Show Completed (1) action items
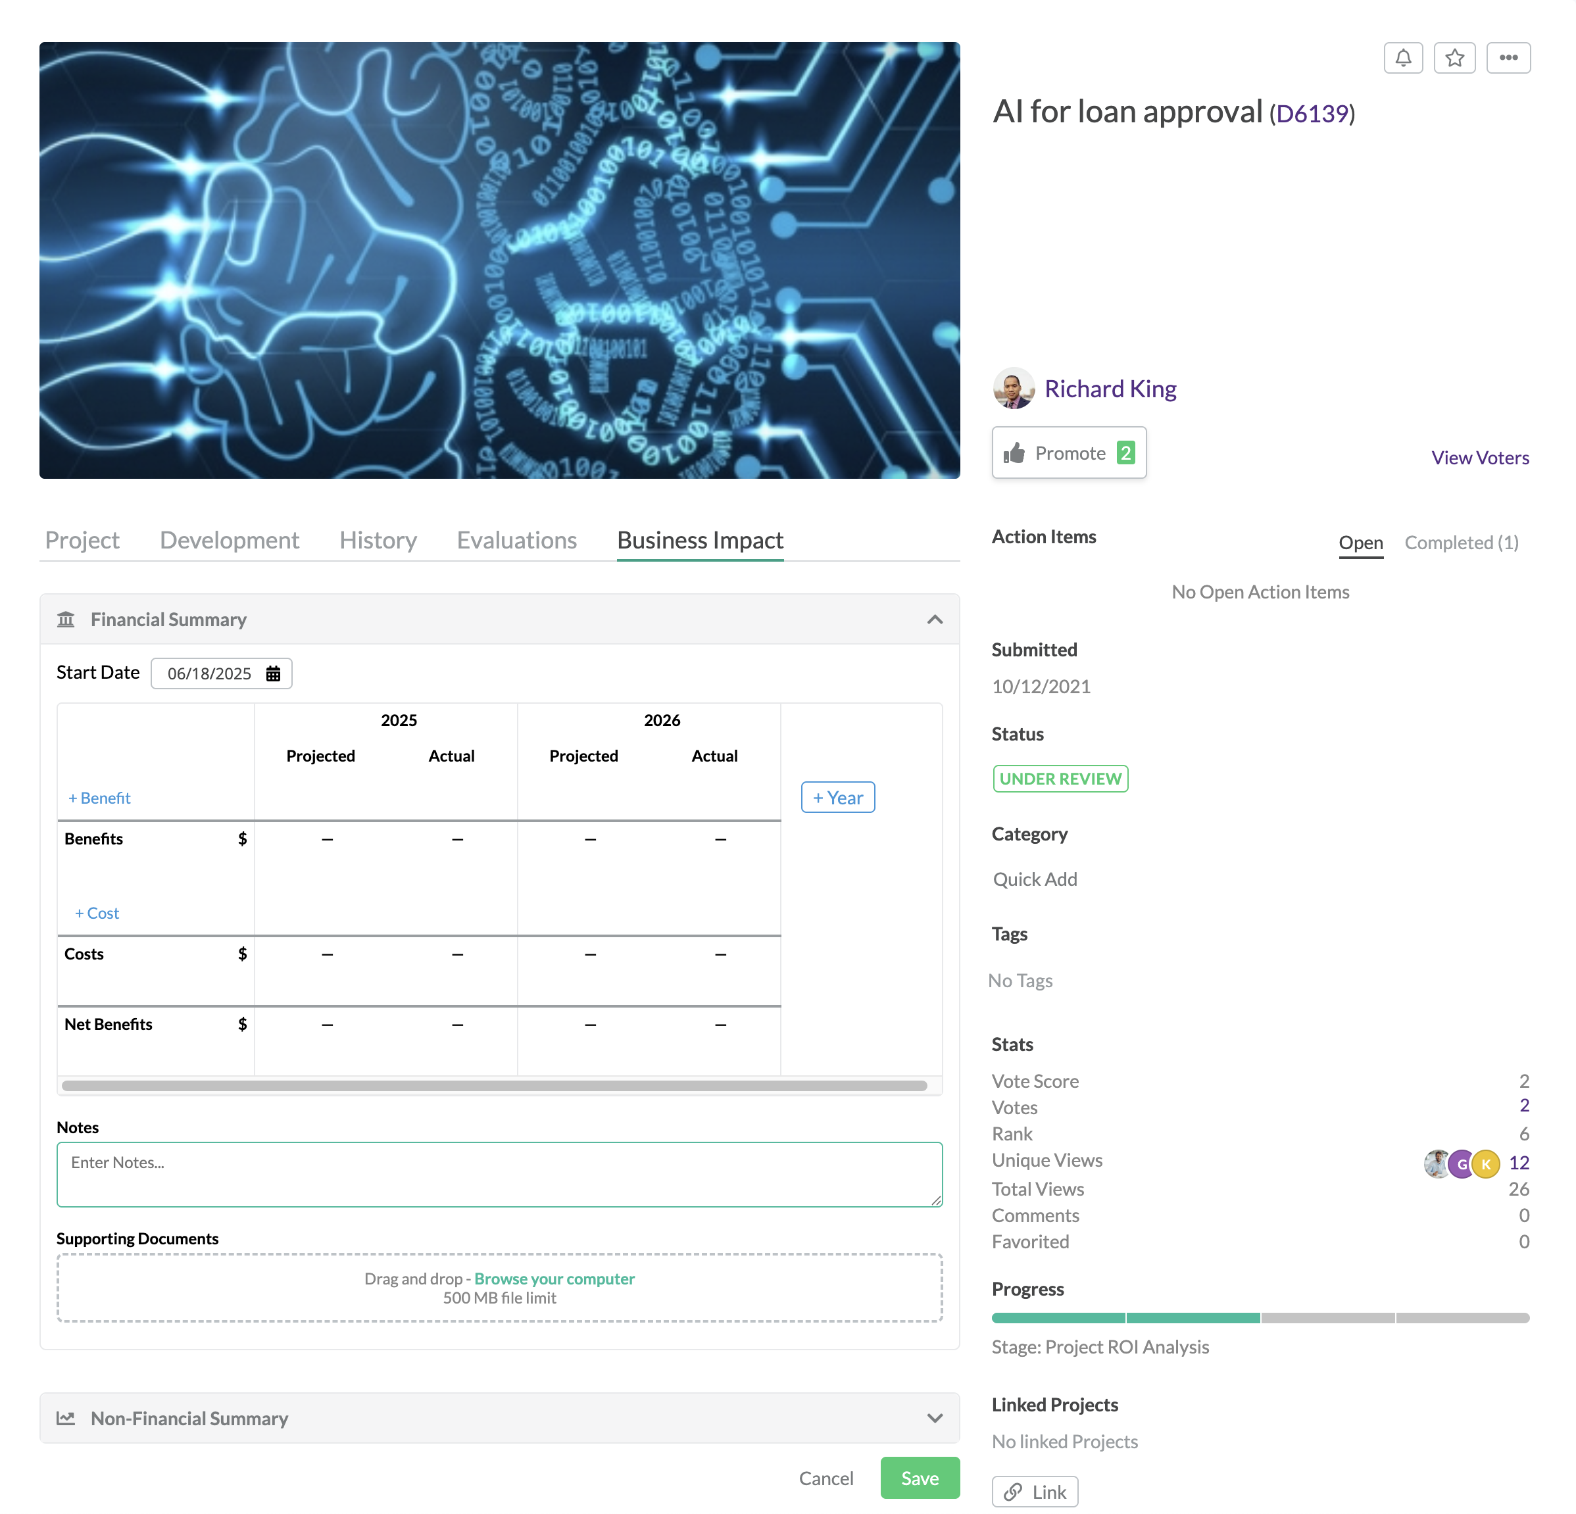This screenshot has width=1576, height=1514. pos(1461,543)
